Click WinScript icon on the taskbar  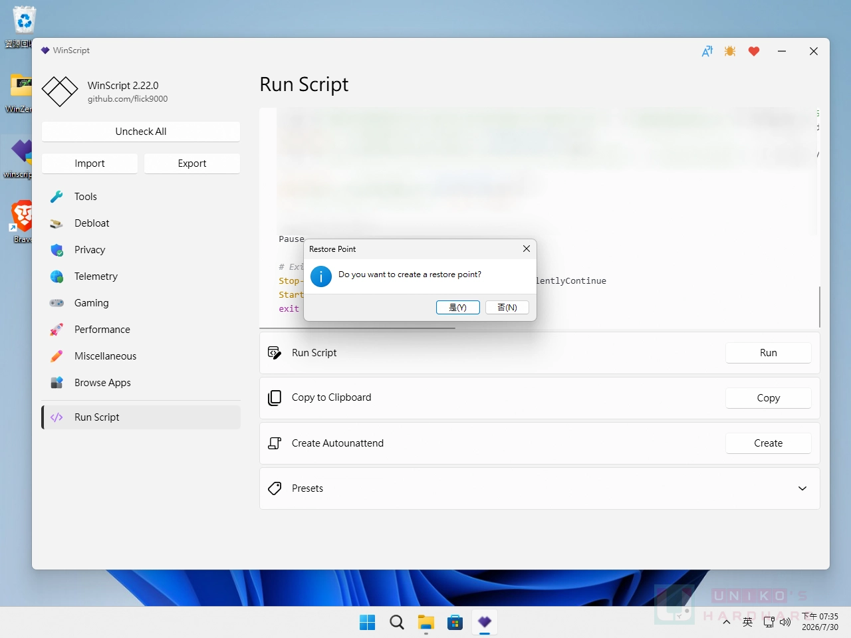pyautogui.click(x=485, y=622)
